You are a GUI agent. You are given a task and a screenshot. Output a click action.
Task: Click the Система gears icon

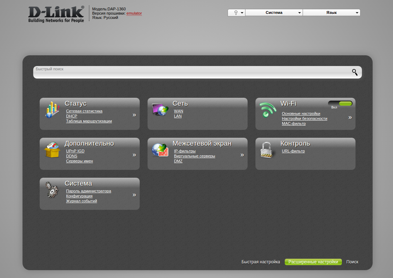pos(52,190)
